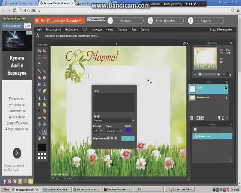Select left text alignment option
241x193 pixels.
(108, 138)
